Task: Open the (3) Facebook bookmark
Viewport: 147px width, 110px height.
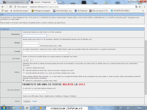Action: 81,11
